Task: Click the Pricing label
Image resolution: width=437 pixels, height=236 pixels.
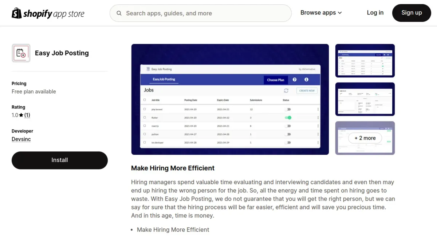Action: [x=19, y=84]
